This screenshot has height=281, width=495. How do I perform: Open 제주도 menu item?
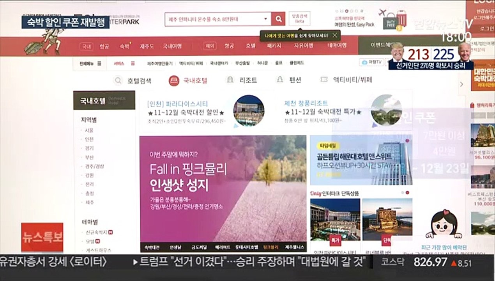tap(147, 46)
